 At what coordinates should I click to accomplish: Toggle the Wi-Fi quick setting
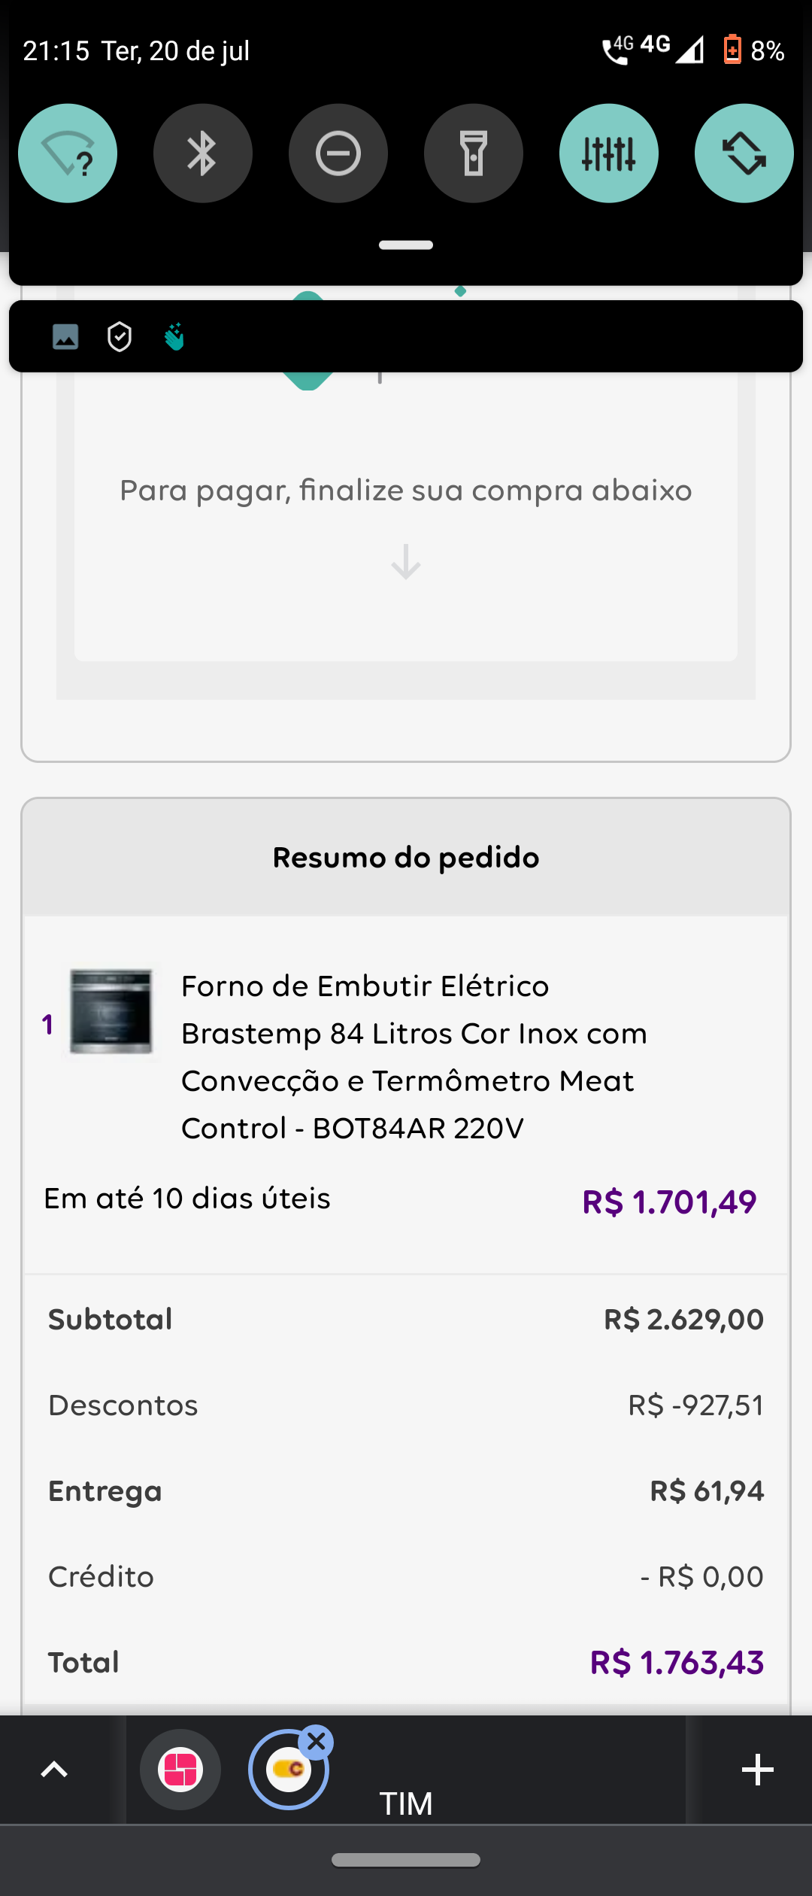[x=68, y=153]
